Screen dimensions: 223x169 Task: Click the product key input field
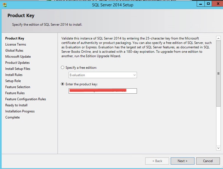(102, 91)
